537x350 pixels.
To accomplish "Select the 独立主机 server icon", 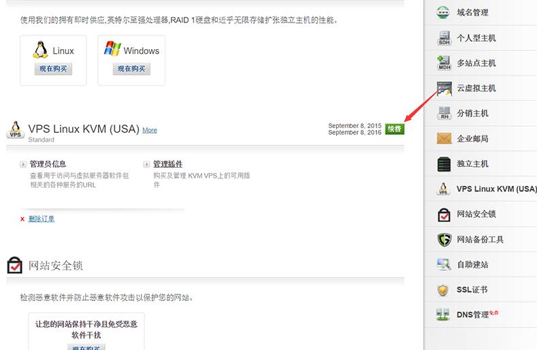I will [x=444, y=163].
